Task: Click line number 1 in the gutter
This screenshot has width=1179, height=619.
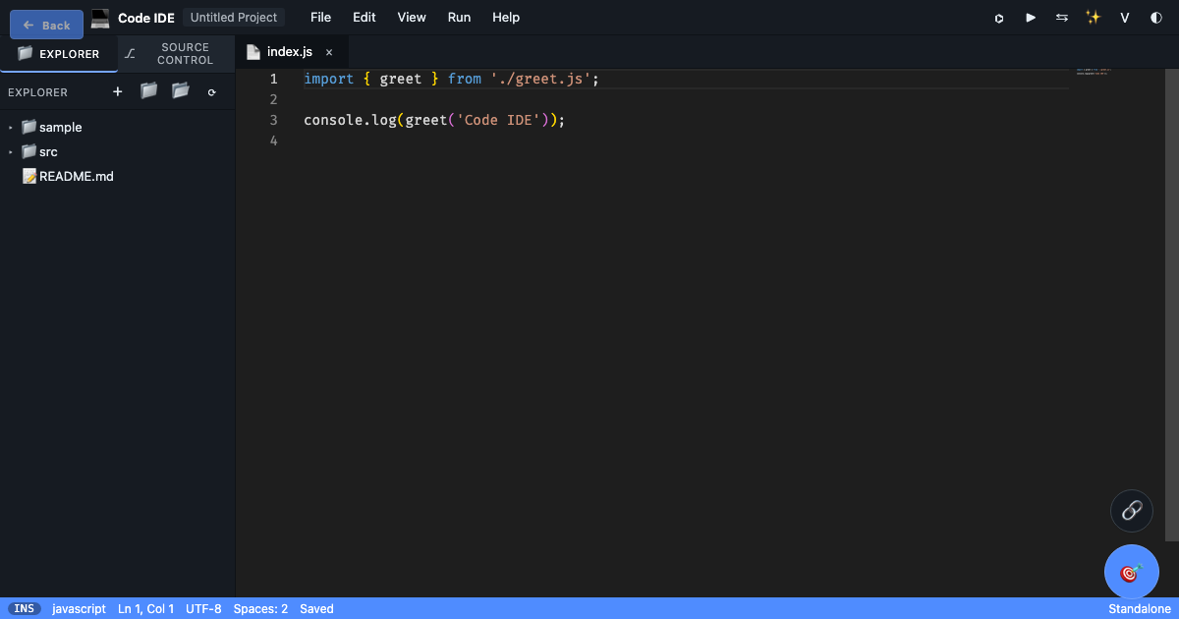Action: coord(273,79)
